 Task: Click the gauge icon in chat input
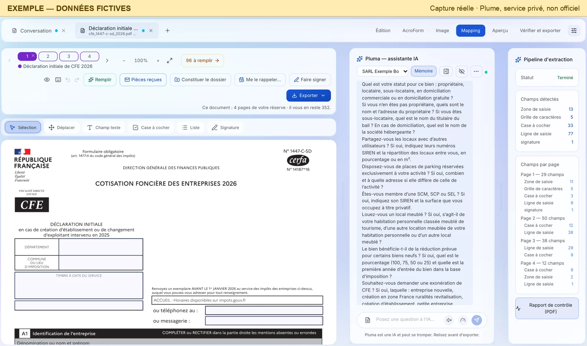(x=463, y=320)
